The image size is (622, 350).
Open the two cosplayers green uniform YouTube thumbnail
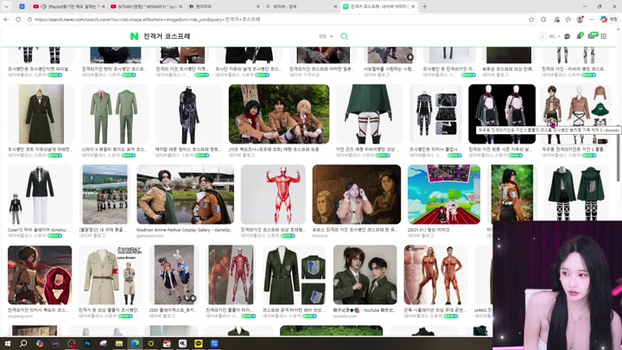click(365, 275)
